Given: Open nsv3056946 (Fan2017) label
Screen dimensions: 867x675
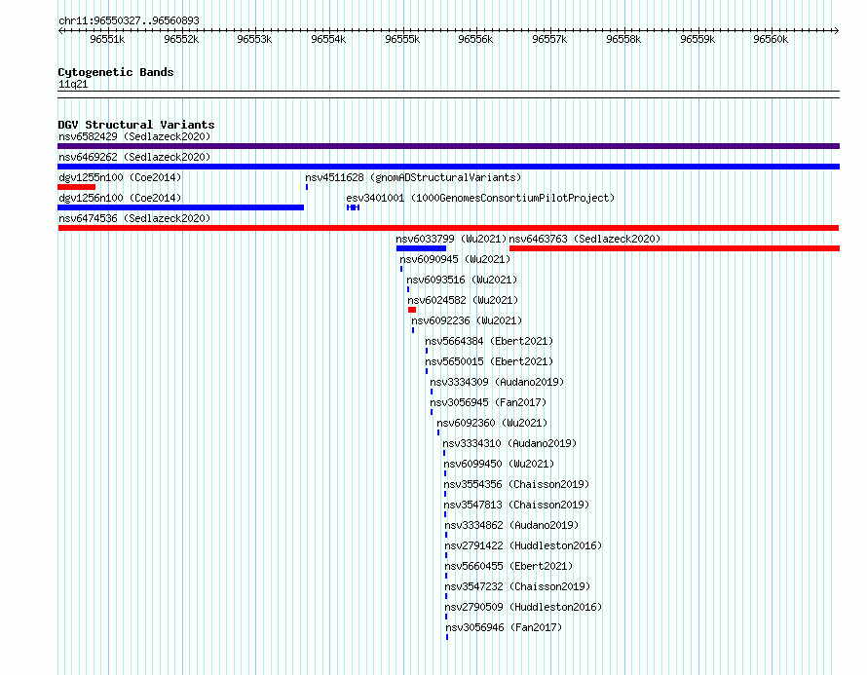Looking at the screenshot, I should point(504,627).
